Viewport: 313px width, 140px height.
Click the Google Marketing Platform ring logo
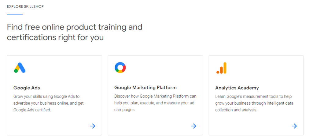(x=120, y=68)
